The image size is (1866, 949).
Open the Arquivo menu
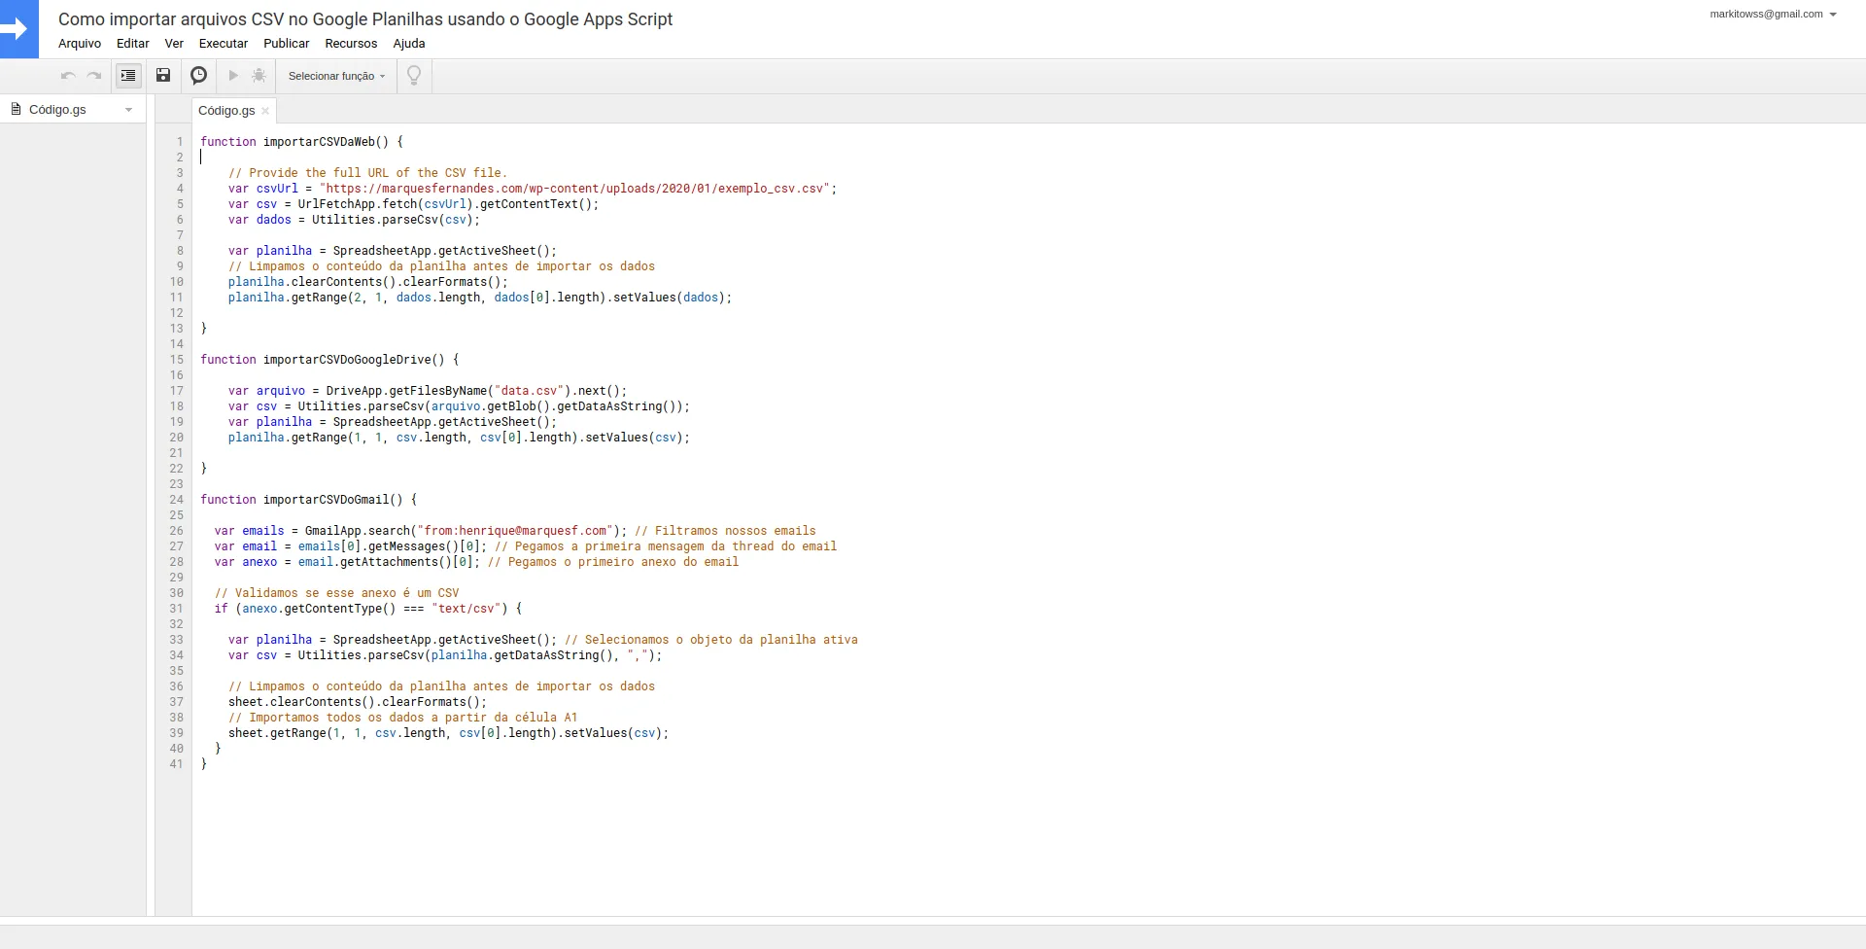[x=80, y=44]
